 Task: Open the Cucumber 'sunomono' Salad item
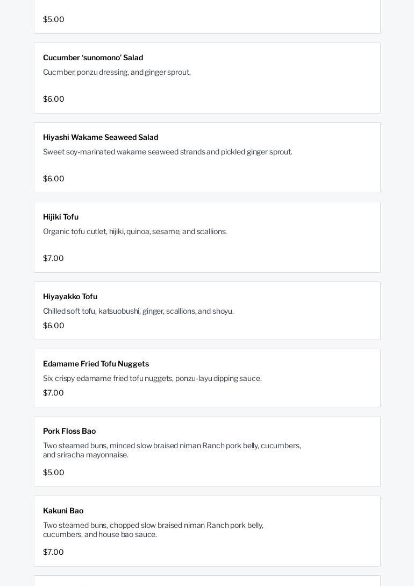pos(93,58)
